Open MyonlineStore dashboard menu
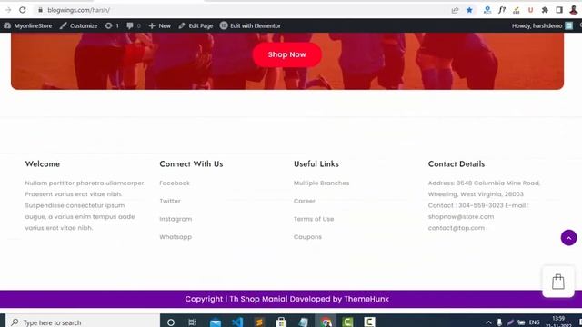 click(x=28, y=25)
